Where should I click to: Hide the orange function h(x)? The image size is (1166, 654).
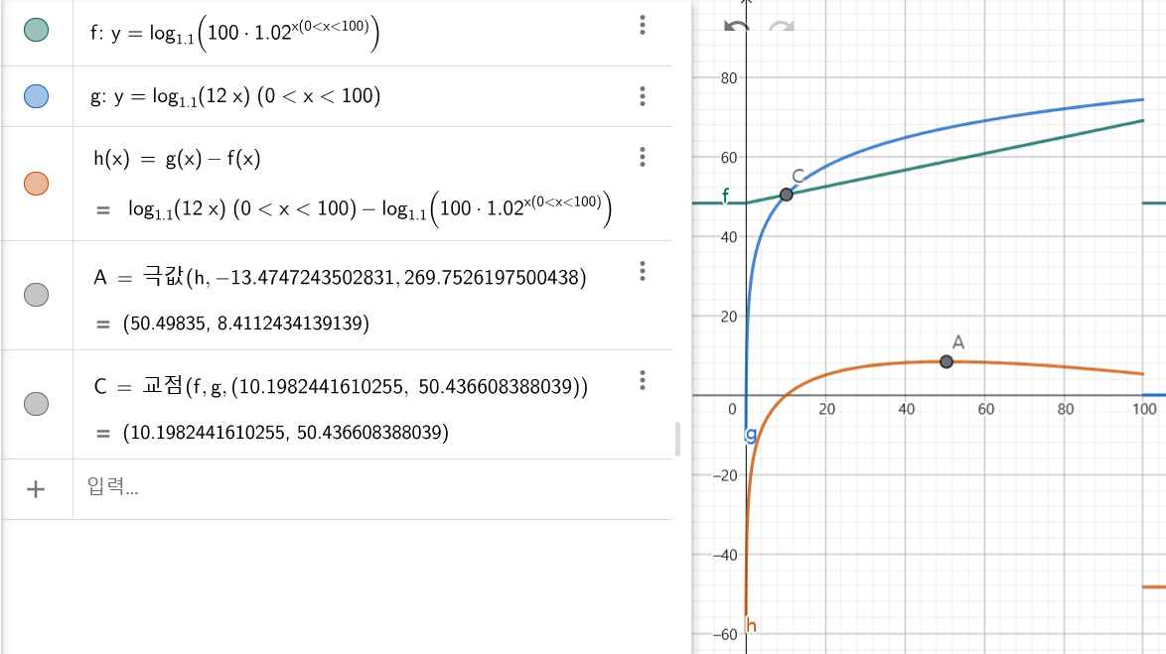pyautogui.click(x=36, y=184)
